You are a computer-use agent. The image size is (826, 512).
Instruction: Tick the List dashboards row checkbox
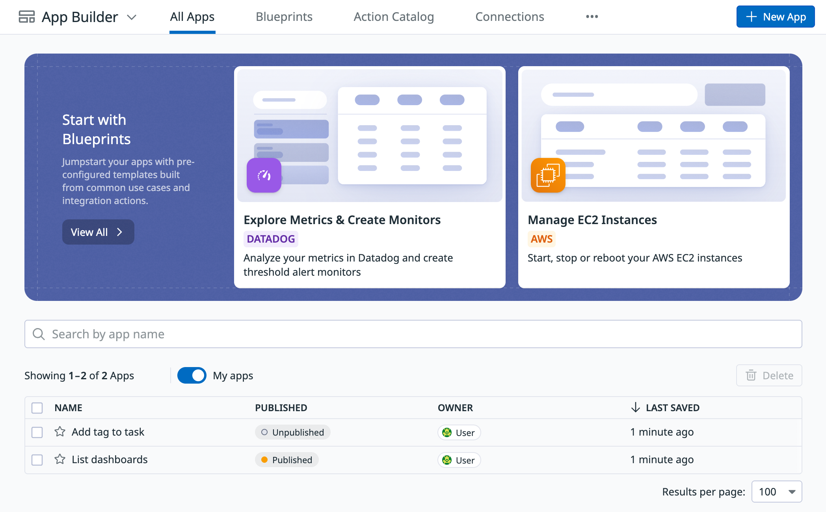[x=37, y=460]
